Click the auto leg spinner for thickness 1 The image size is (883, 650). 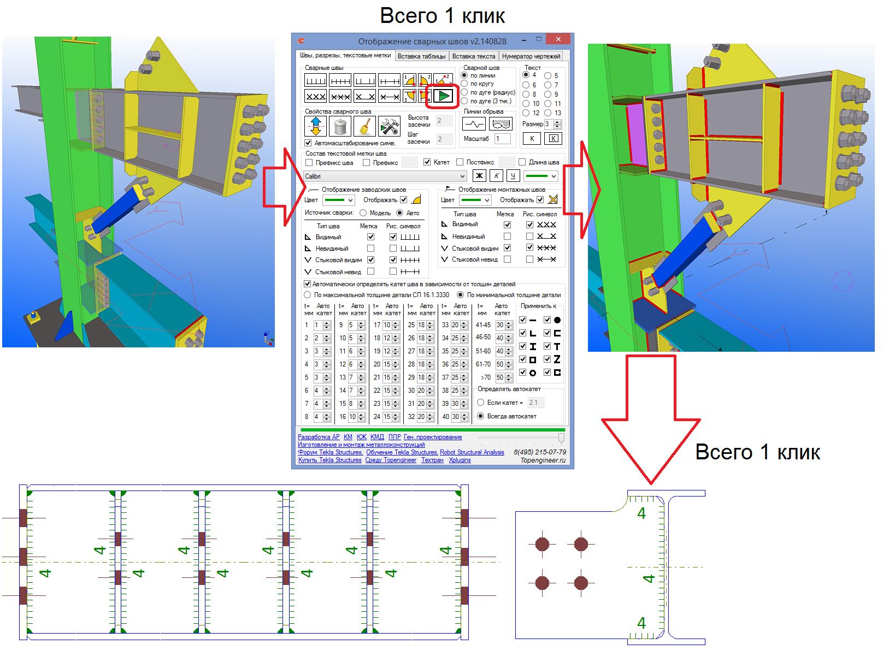pos(327,325)
